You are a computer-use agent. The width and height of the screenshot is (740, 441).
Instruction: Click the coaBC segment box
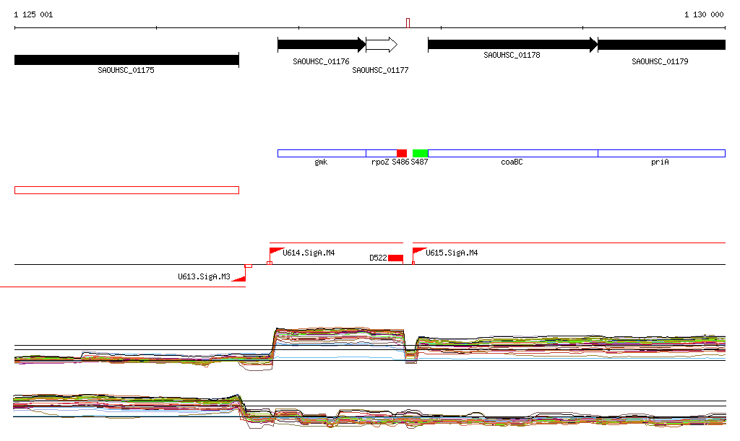pyautogui.click(x=512, y=153)
